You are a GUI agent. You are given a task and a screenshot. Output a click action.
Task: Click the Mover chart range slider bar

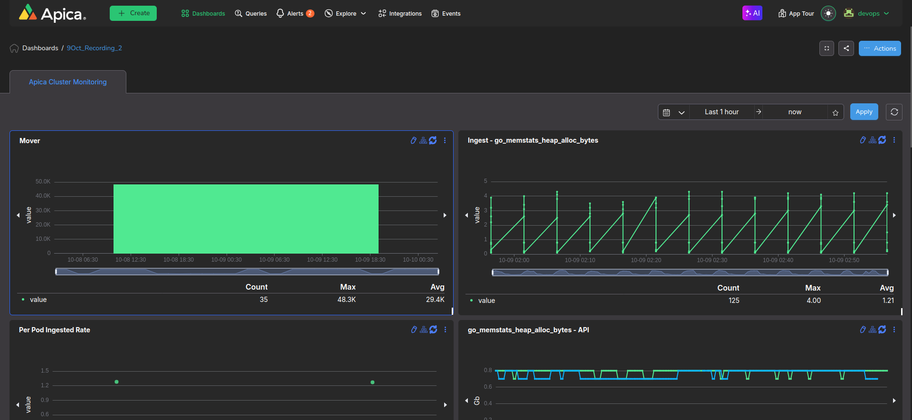[247, 272]
